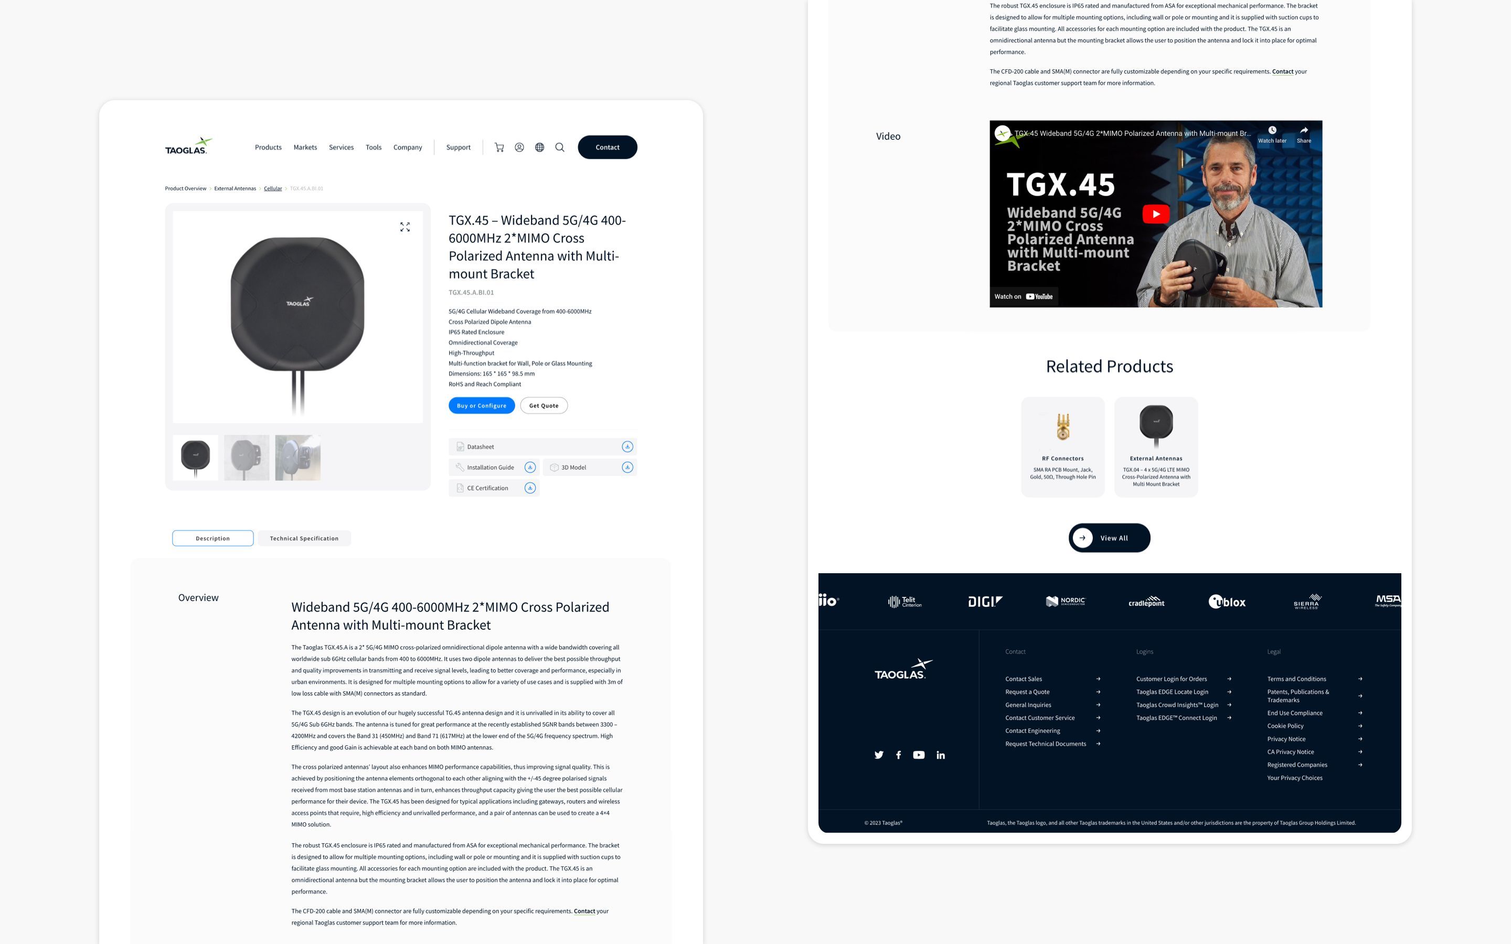Open the Support menu item
The height and width of the screenshot is (944, 1511).
pos(458,147)
